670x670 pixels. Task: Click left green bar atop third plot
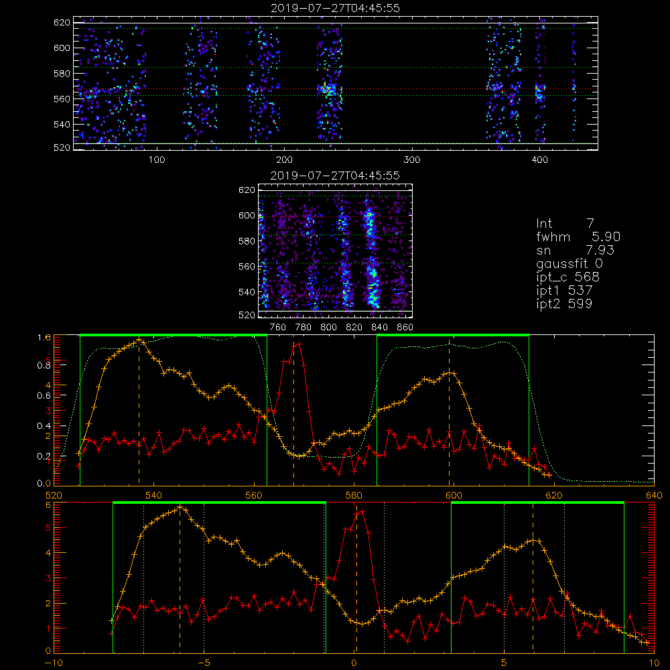click(174, 335)
